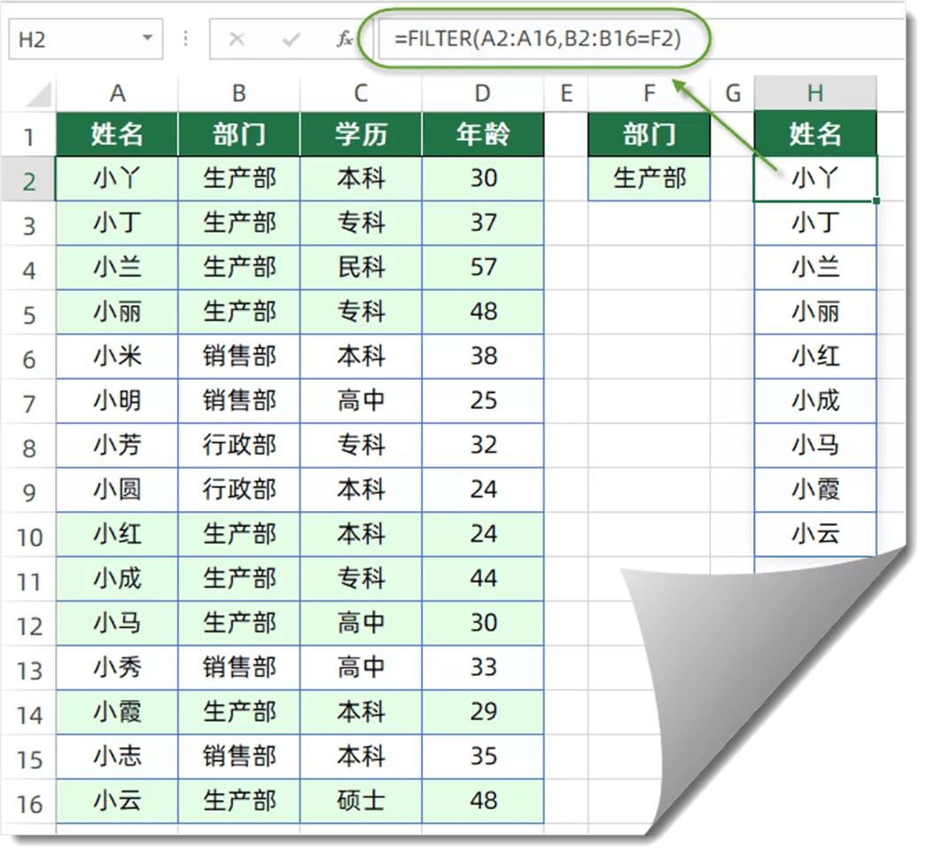Select cell H2 containing 小丫
This screenshot has height=856, width=927.
point(815,178)
